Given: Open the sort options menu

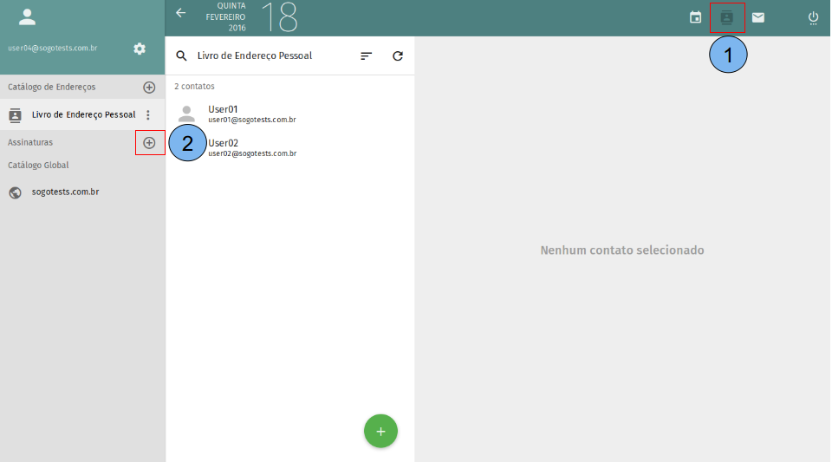Looking at the screenshot, I should coord(367,55).
